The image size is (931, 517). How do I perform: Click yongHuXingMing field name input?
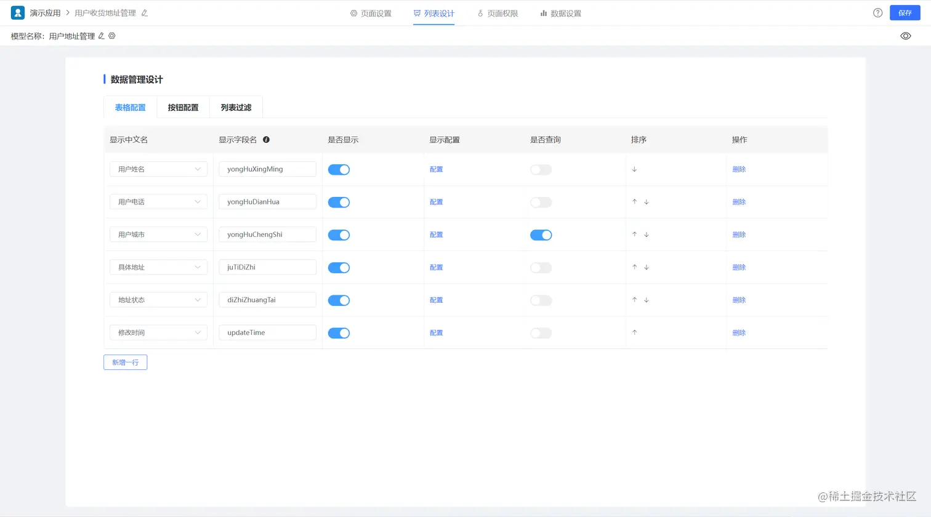[x=267, y=169]
